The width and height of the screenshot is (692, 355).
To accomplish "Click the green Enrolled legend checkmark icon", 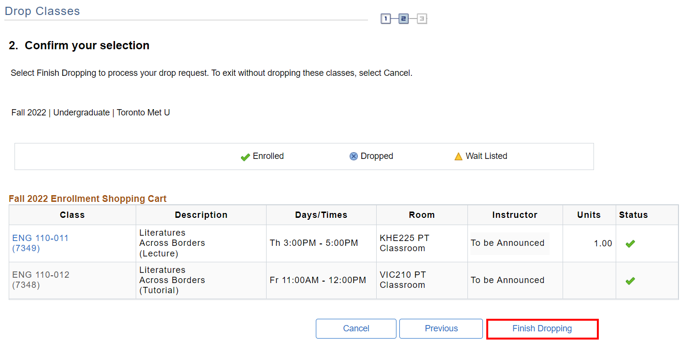I will pyautogui.click(x=245, y=157).
